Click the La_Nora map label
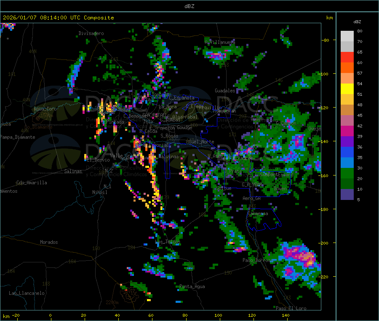This screenshot has height=321, width=379. tap(168, 107)
